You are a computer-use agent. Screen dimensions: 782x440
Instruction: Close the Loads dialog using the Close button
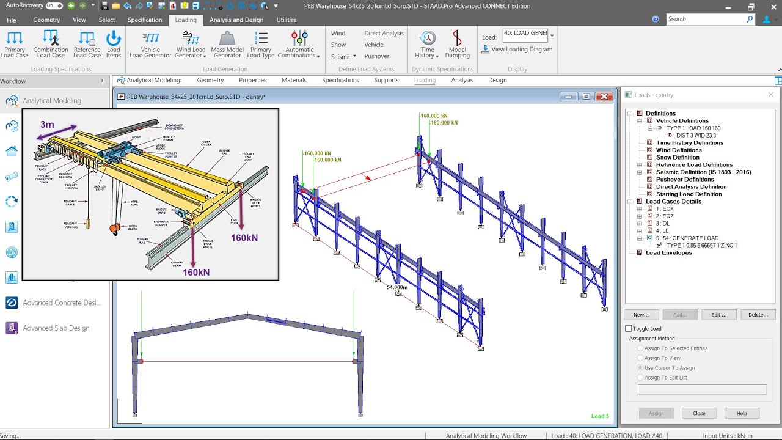click(x=699, y=413)
